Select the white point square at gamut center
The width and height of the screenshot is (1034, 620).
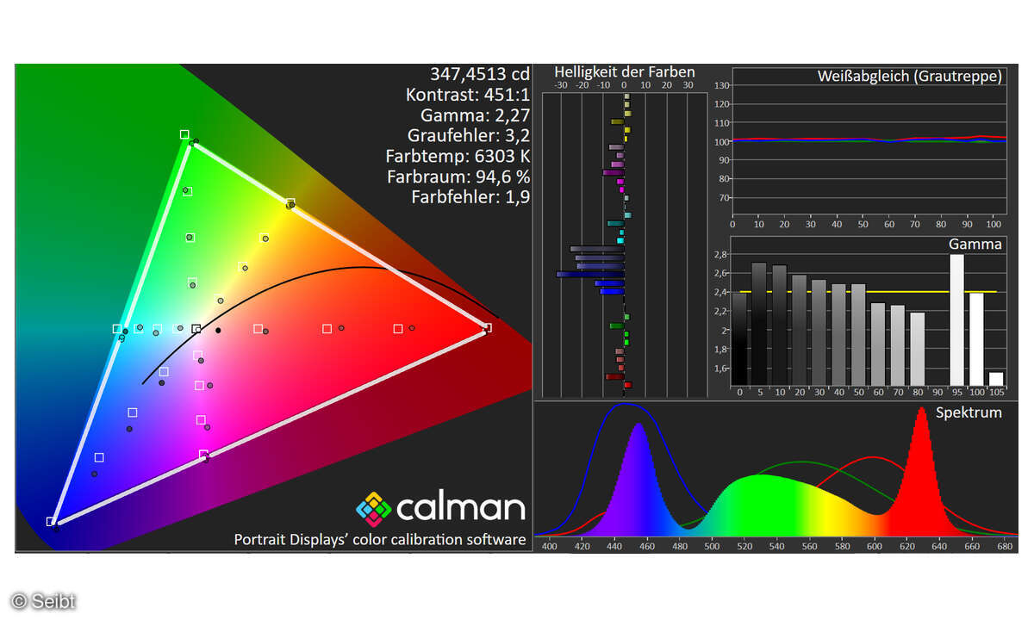[196, 328]
